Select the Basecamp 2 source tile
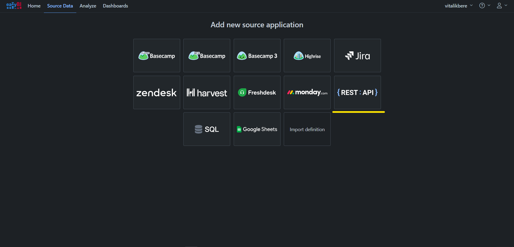 [x=207, y=56]
